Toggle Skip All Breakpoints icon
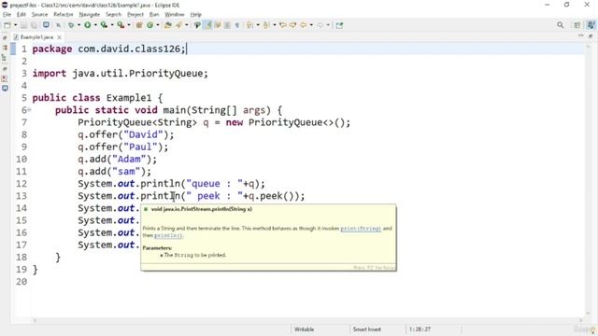This screenshot has height=336, width=598. [x=58, y=25]
